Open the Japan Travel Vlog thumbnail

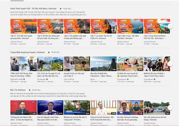(157, 64)
